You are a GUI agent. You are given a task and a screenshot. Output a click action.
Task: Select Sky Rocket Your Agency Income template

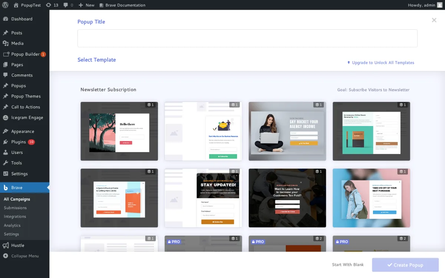point(287,131)
